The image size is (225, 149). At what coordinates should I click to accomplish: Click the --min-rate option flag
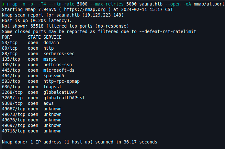click(x=82, y=4)
